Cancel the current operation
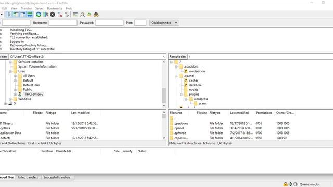The height and width of the screenshot is (187, 333). point(53,15)
